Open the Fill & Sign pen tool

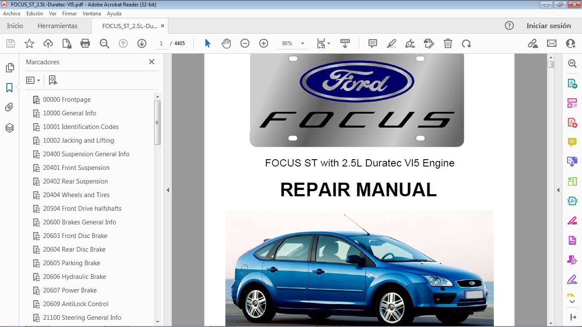tap(410, 43)
